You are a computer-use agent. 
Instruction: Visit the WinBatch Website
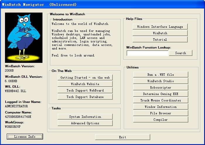(85, 84)
